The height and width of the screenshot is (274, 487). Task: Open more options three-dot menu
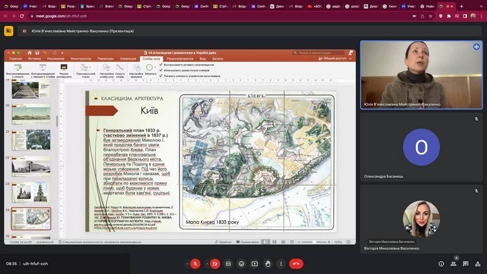(x=280, y=264)
